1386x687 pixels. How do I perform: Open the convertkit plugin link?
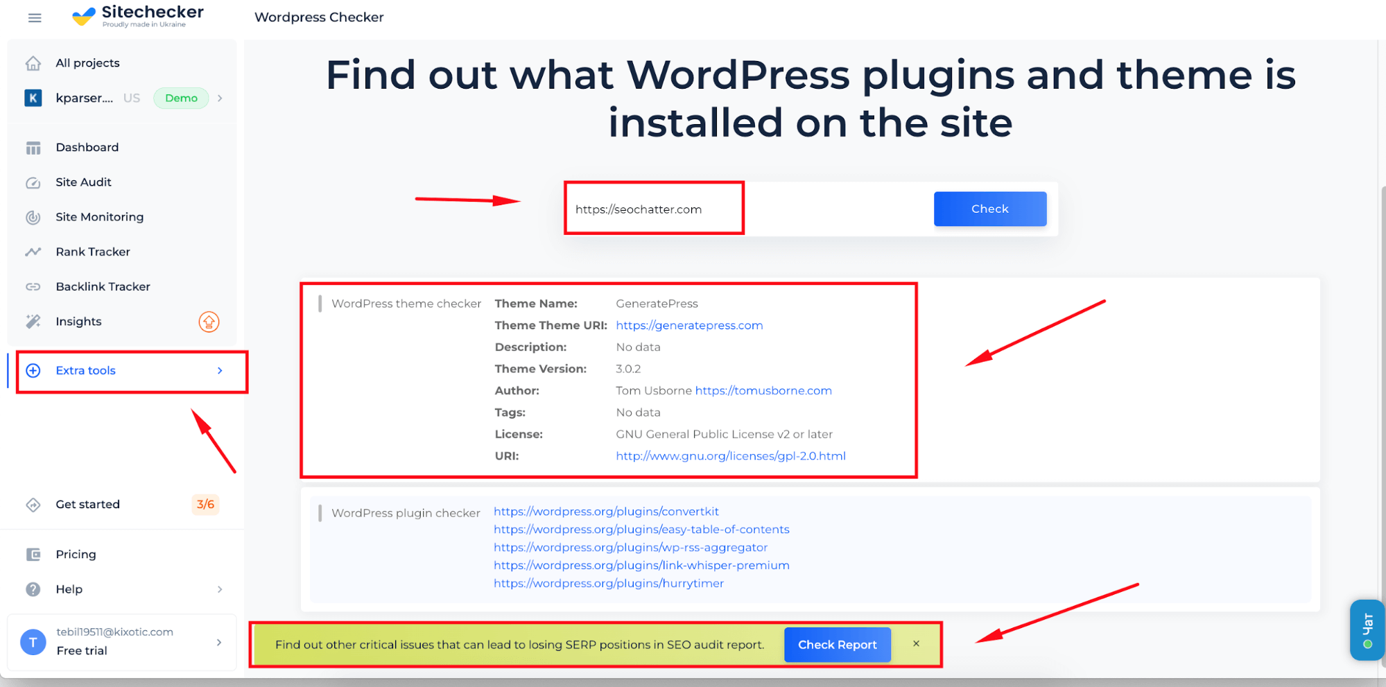[606, 511]
